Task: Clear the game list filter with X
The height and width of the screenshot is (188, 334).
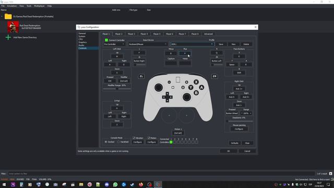Action: pos(330,174)
